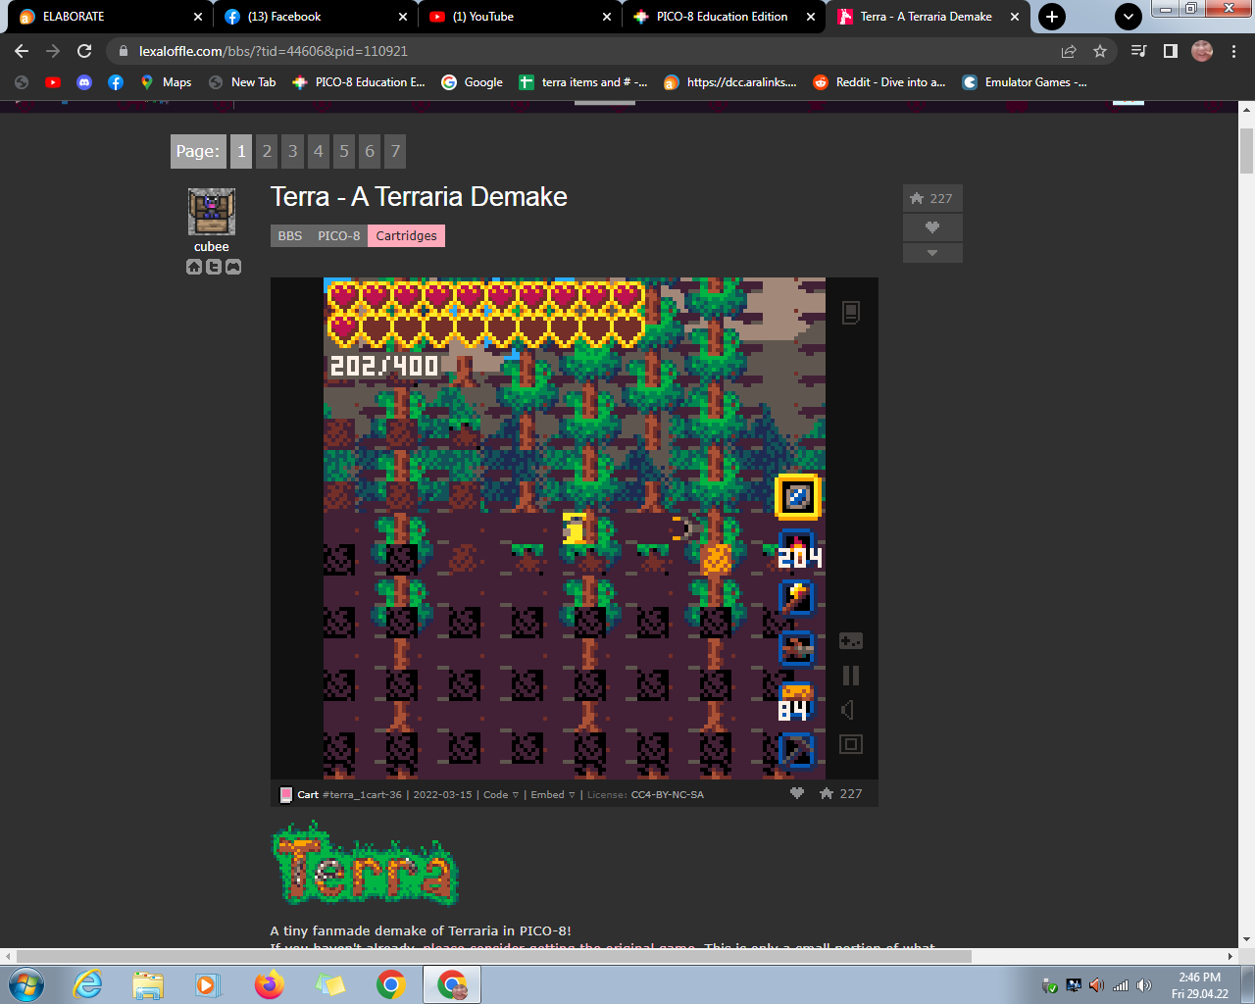Image resolution: width=1255 pixels, height=1004 pixels.
Task: Switch to the (13) Facebook tab
Action: click(314, 17)
